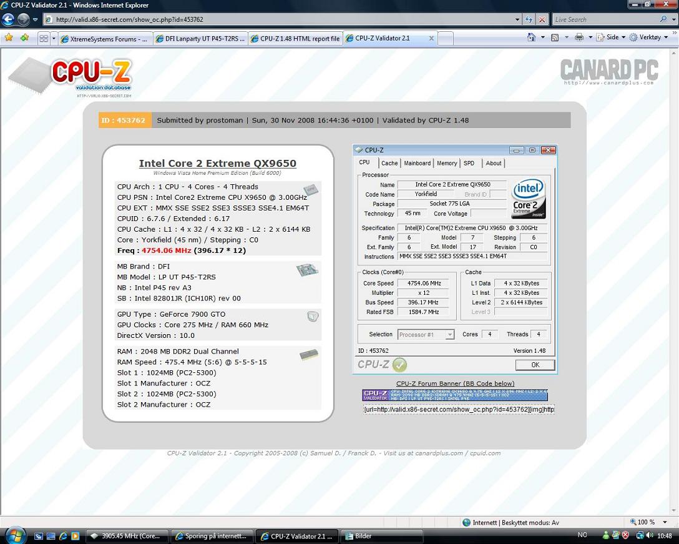Open the Side menu
The height and width of the screenshot is (544, 679).
[x=611, y=37]
